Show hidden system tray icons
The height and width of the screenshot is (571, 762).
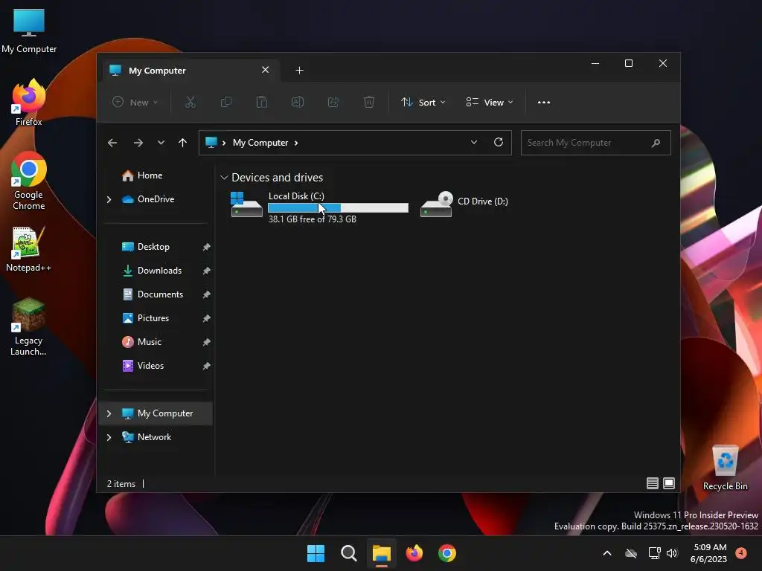click(x=607, y=553)
